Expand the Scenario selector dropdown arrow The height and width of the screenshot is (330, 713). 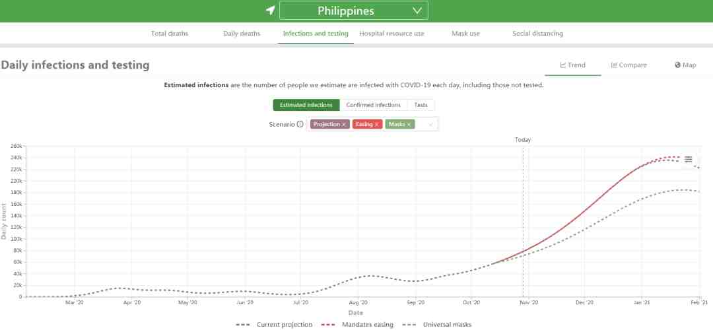pos(430,124)
